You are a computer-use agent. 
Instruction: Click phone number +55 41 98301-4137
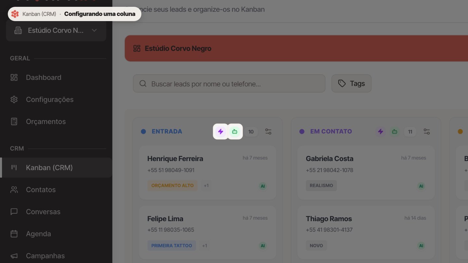(329, 230)
